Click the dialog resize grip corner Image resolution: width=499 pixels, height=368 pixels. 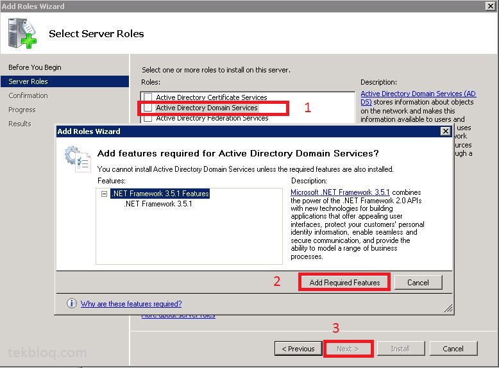(x=448, y=308)
